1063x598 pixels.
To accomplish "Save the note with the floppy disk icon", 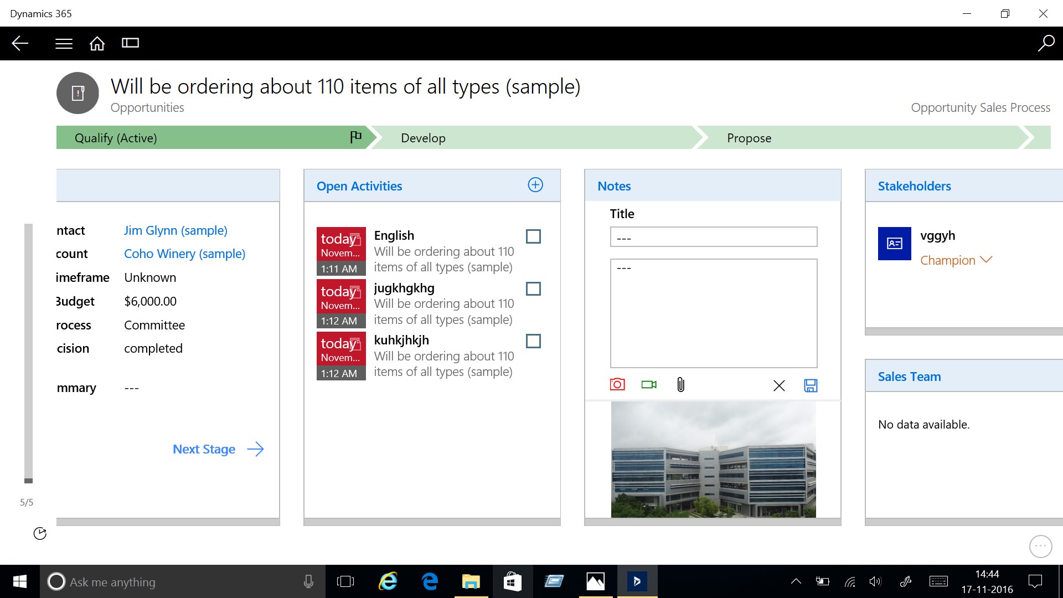I will 811,385.
